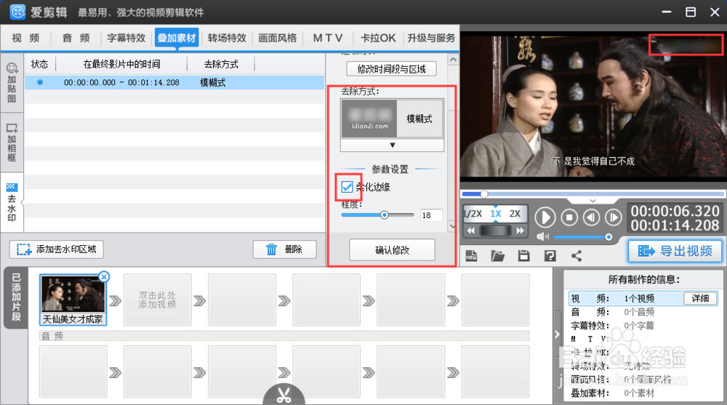Click the 详细 button in info panel
The image size is (727, 405).
[700, 298]
